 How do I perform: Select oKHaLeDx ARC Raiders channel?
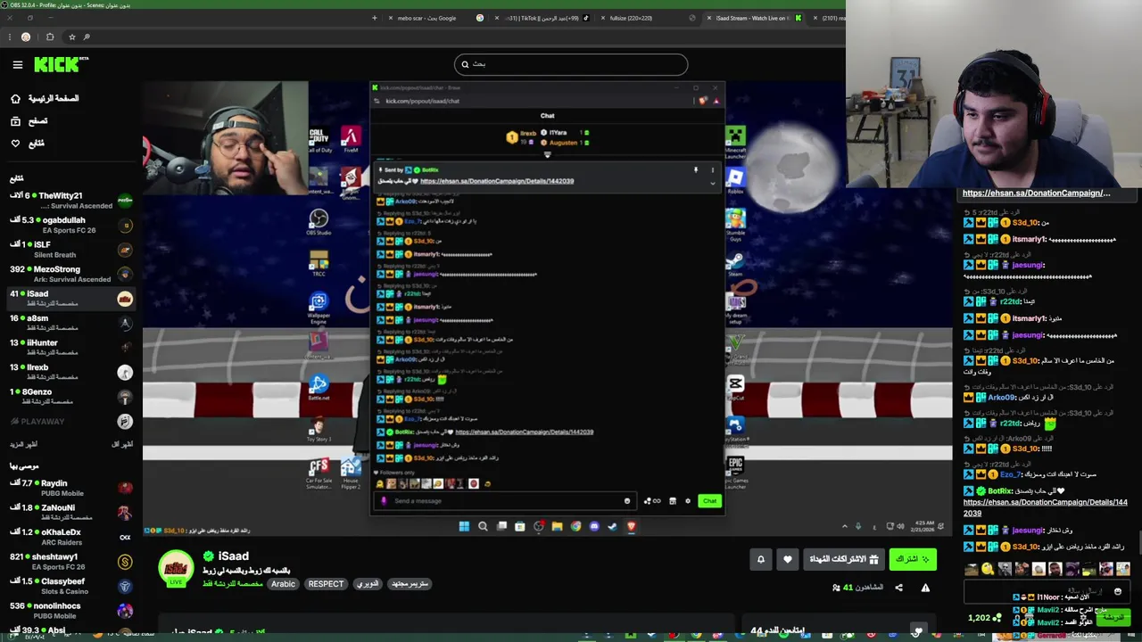click(71, 537)
